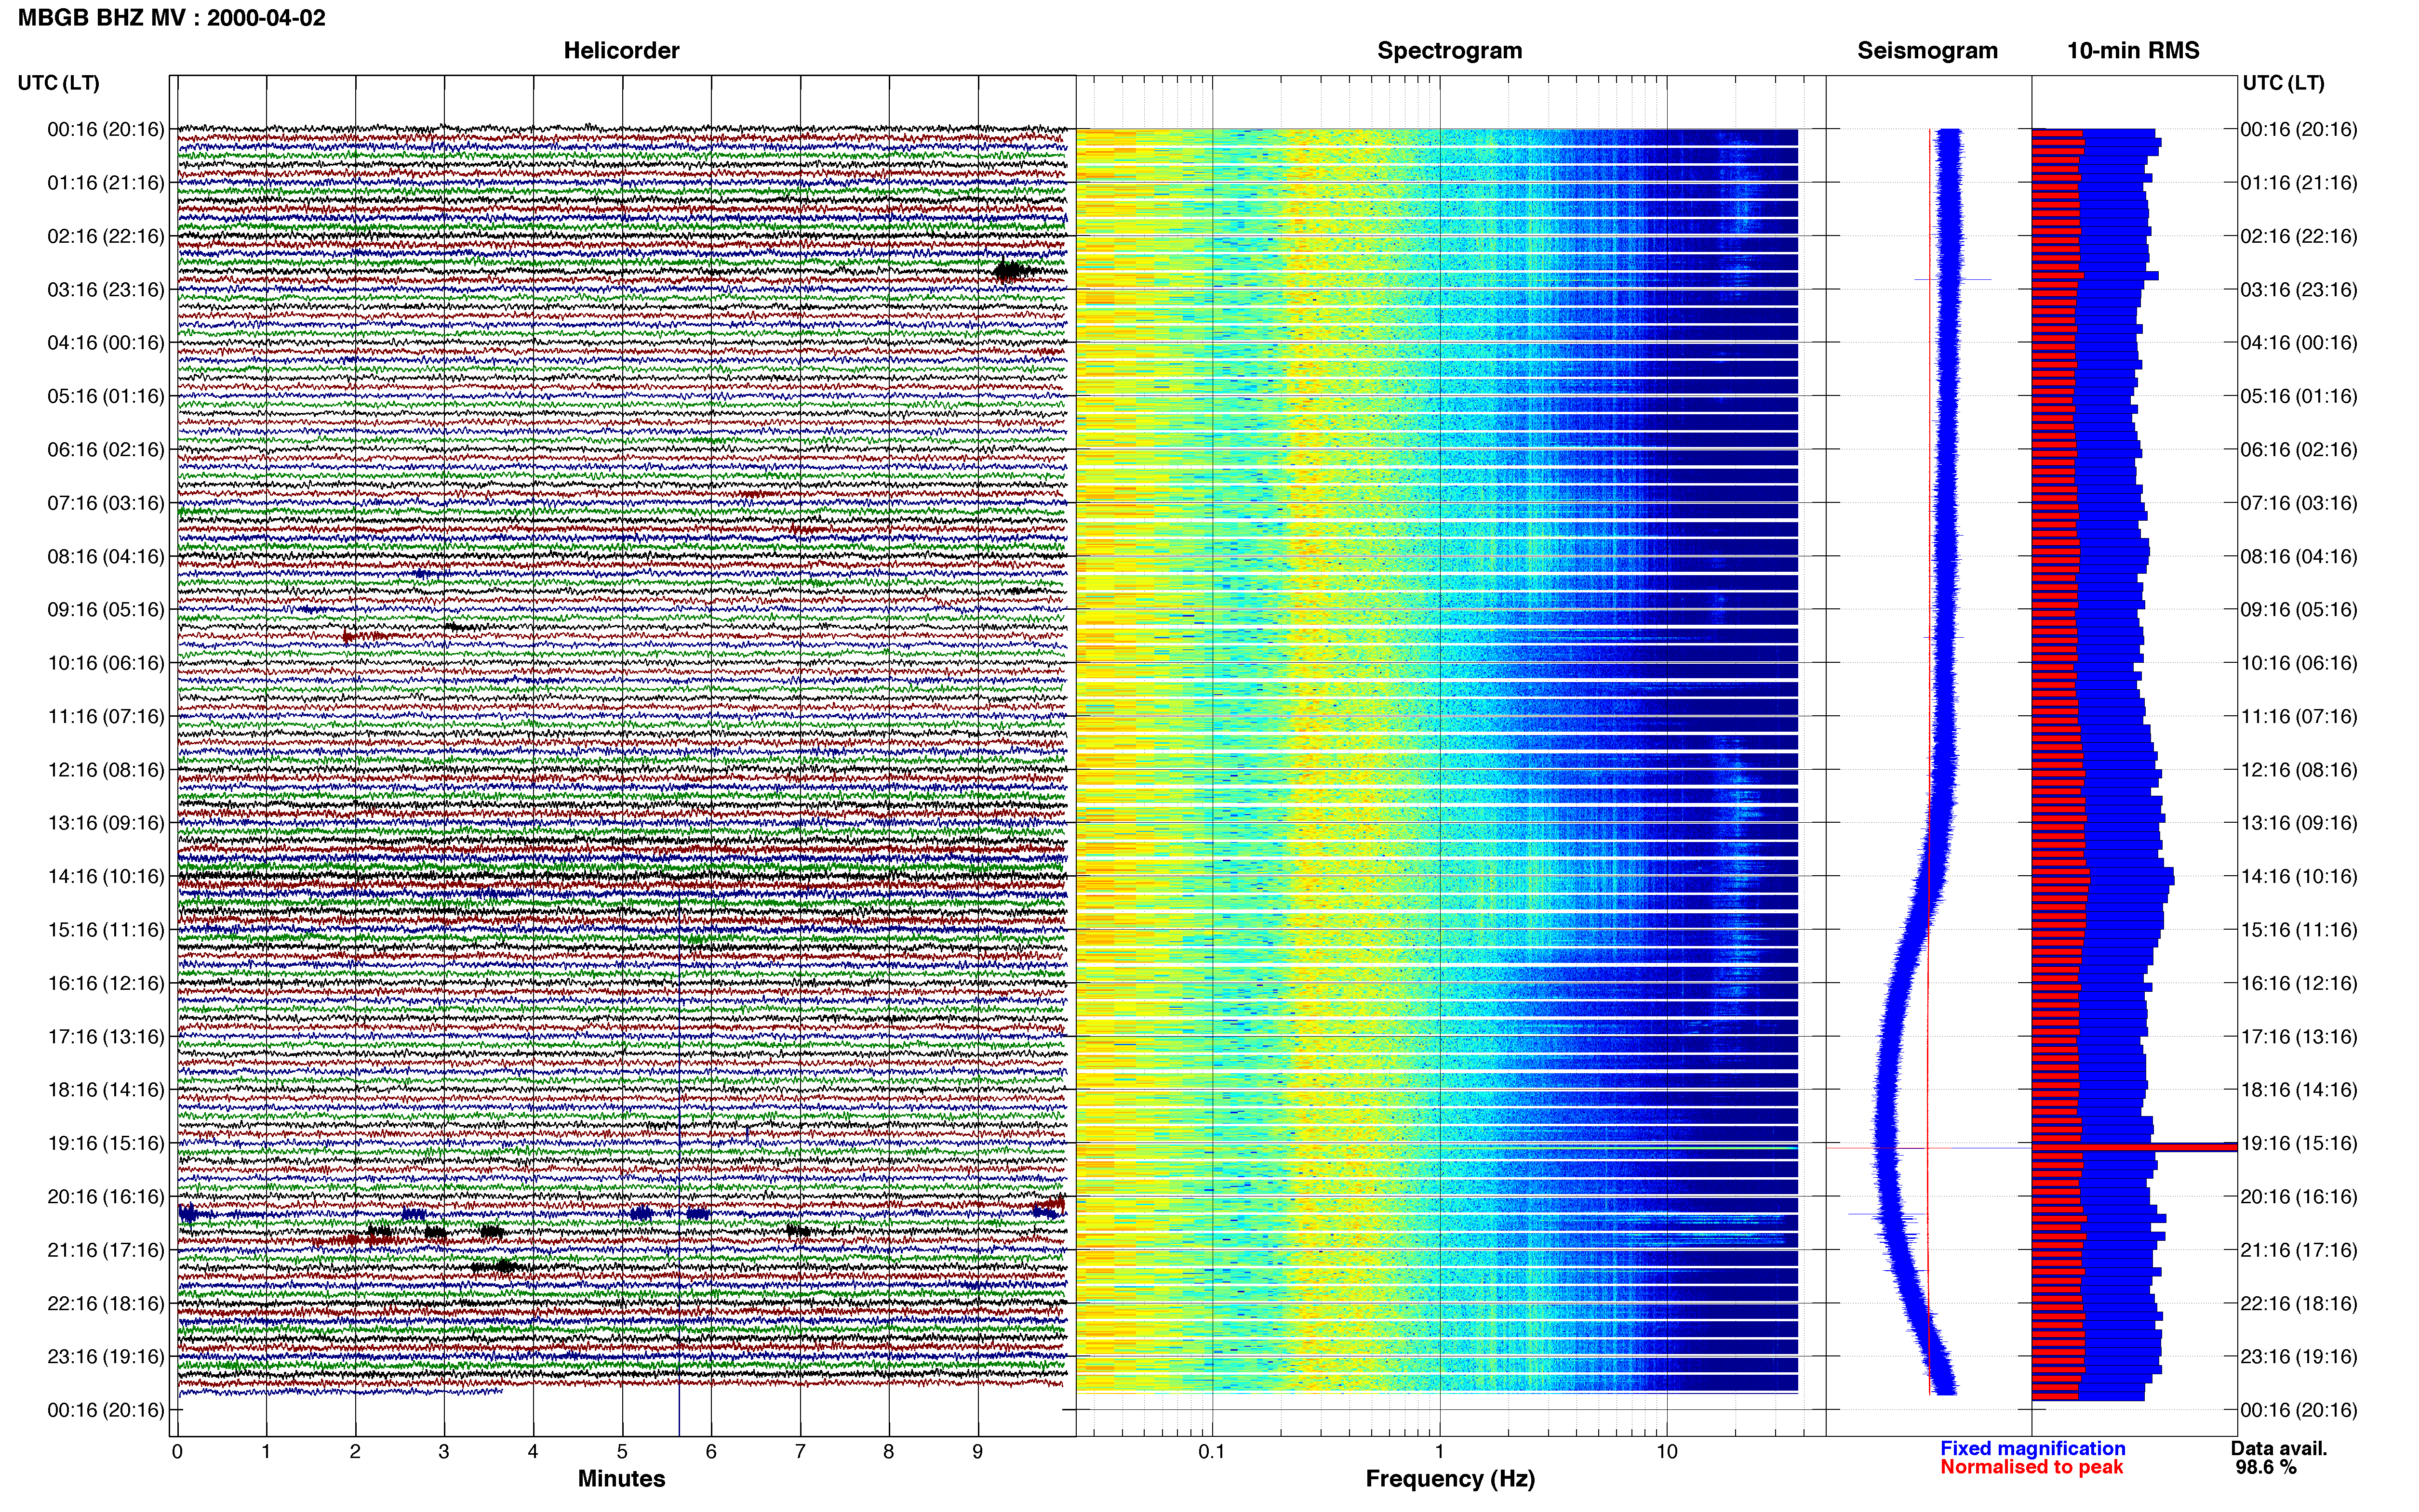Click '04:16 (00:16)' on the left time axis
The image size is (2419, 1512).
(x=106, y=343)
